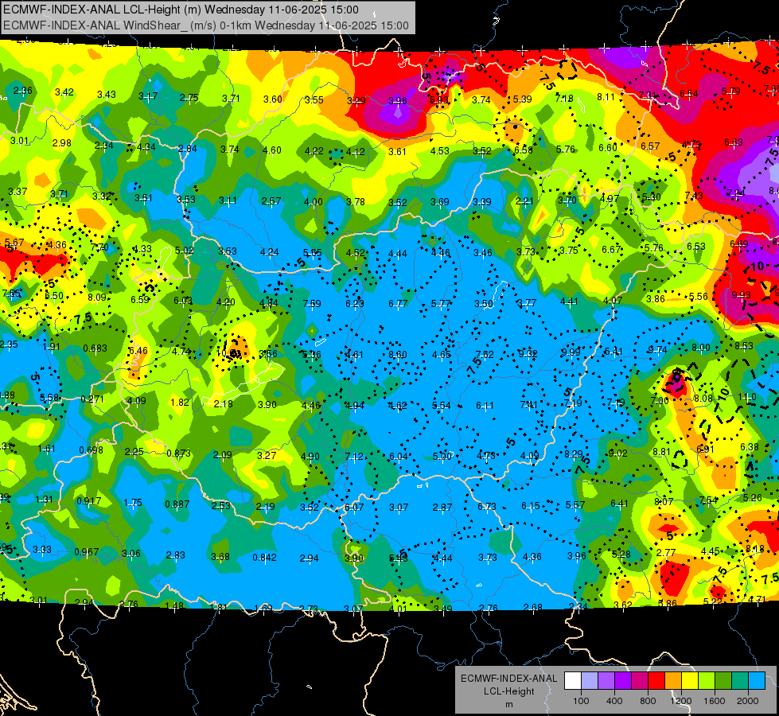Click the grid value 3.33
Viewport: 779px width, 716px height.
(41, 550)
